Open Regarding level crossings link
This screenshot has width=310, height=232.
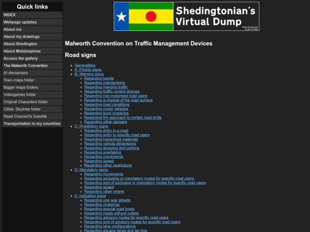point(106,113)
